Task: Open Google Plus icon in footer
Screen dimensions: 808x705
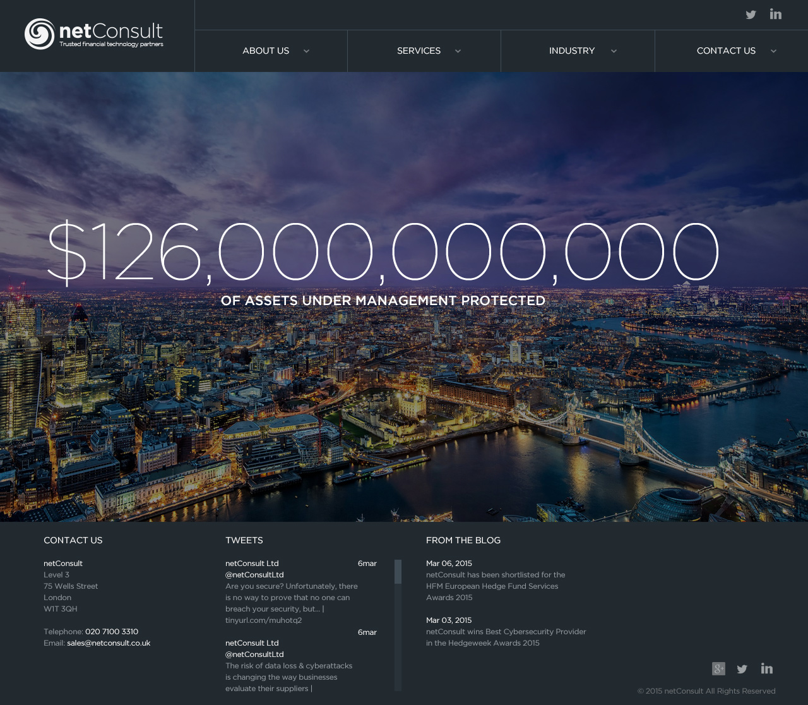Action: click(x=718, y=668)
